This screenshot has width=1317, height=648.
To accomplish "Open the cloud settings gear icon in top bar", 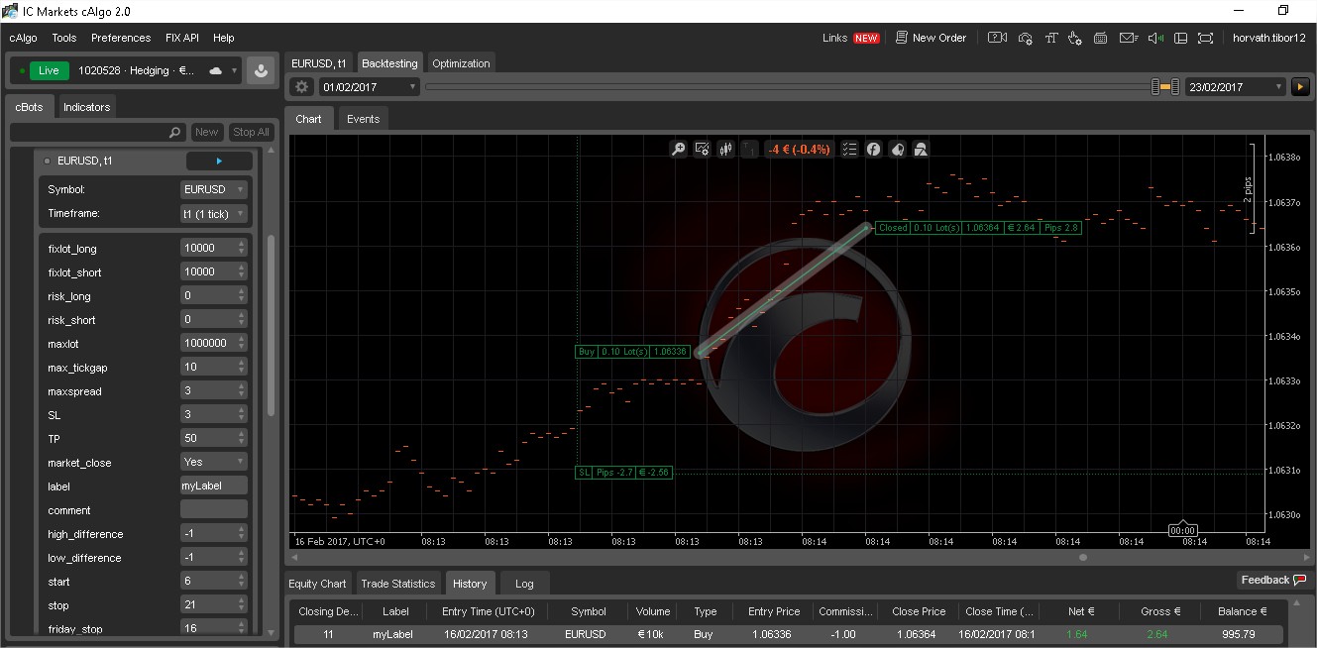I will tap(1026, 38).
